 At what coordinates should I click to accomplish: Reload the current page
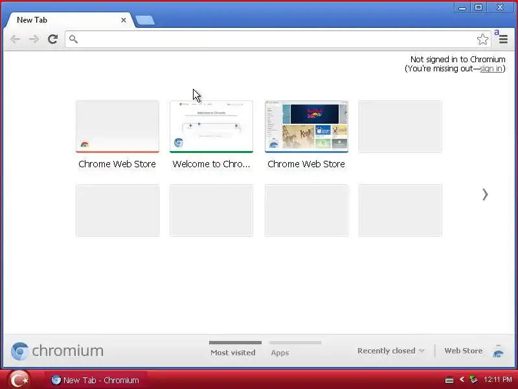pos(52,39)
